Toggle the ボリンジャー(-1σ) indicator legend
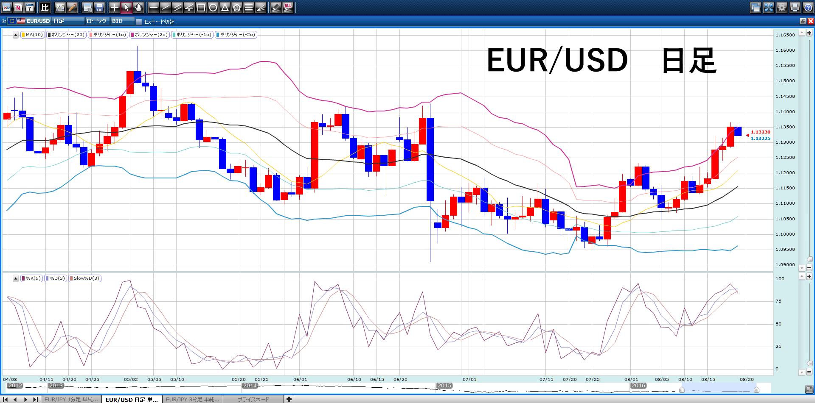 click(x=192, y=35)
